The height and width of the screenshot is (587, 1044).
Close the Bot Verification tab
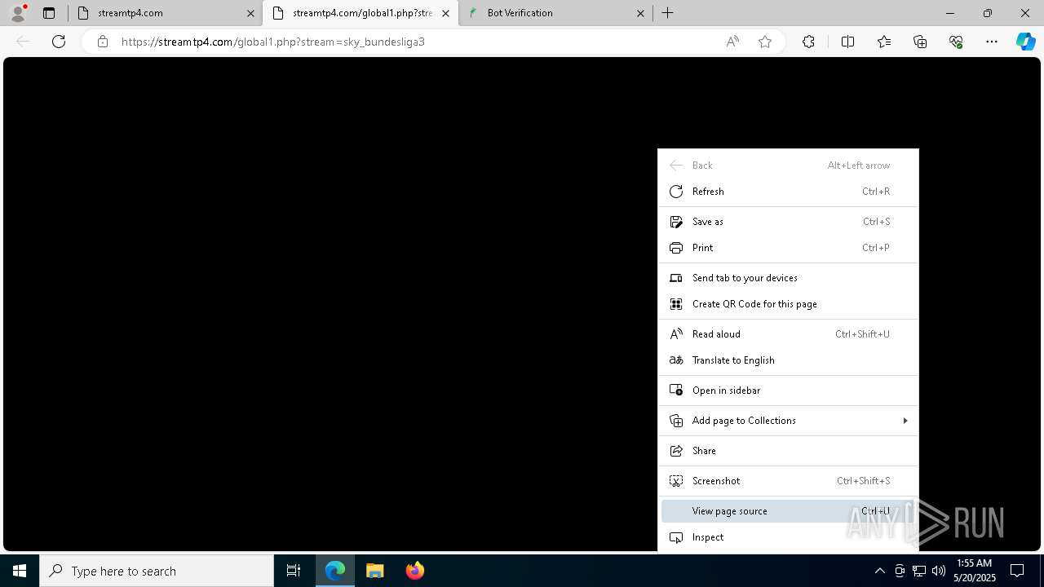[640, 13]
